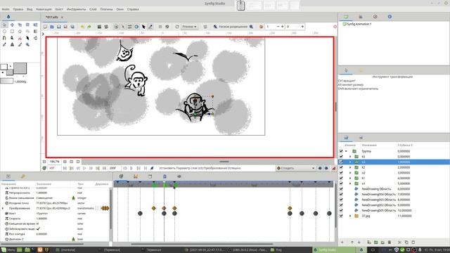Open the Слой menu

click(x=93, y=9)
